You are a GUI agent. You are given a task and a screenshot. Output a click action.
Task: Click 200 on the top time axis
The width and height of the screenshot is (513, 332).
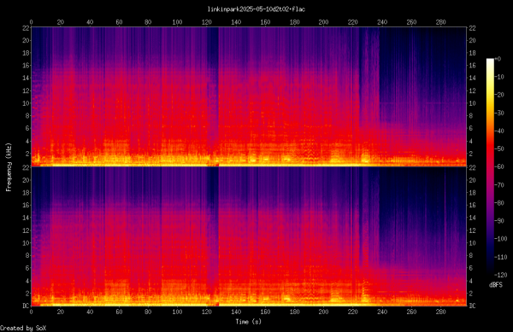323,22
